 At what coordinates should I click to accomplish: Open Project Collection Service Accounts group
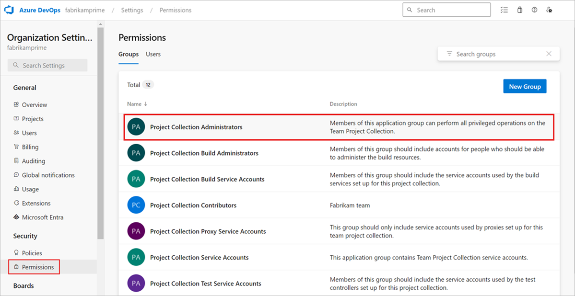point(199,258)
